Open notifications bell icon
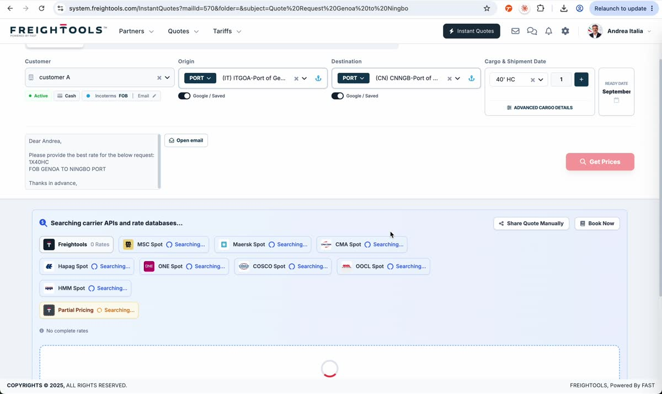 [548, 31]
